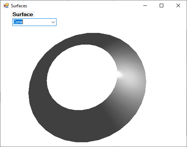
Task: Click the white hole inside the cone
Action: (82, 78)
